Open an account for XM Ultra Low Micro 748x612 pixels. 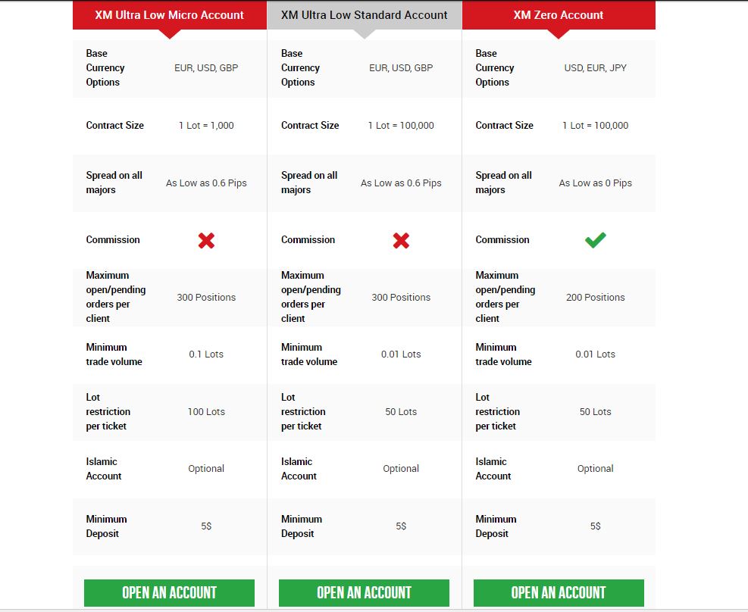pyautogui.click(x=170, y=592)
